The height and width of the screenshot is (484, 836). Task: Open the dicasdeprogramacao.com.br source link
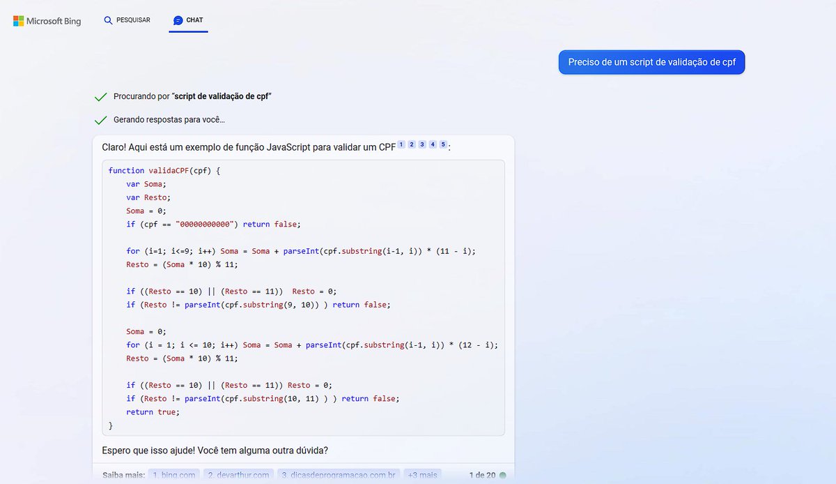coord(339,475)
